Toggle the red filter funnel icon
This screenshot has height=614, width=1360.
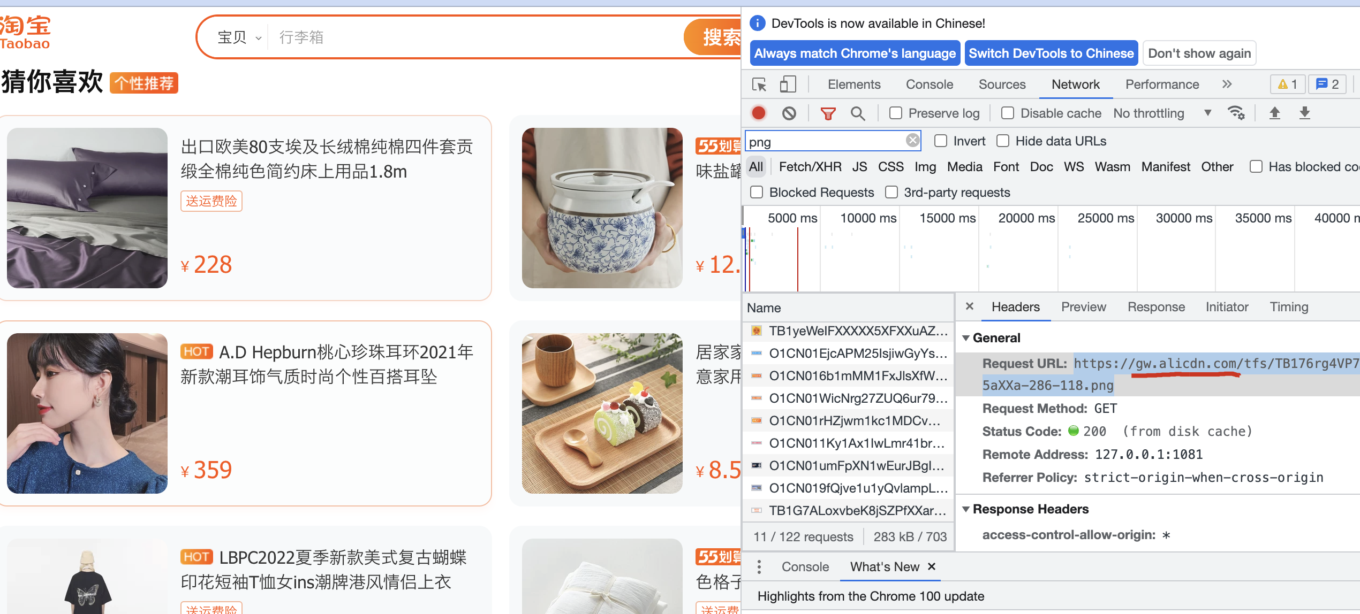(x=828, y=113)
